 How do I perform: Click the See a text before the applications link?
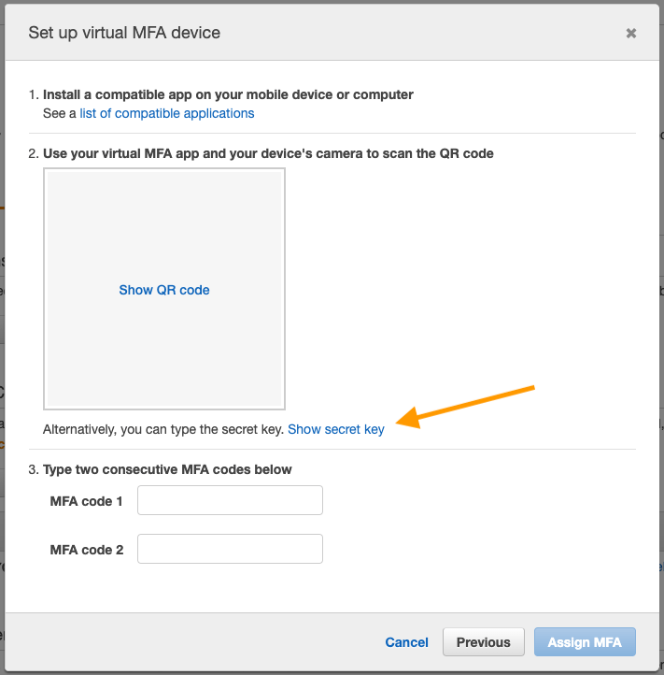pyautogui.click(x=60, y=113)
